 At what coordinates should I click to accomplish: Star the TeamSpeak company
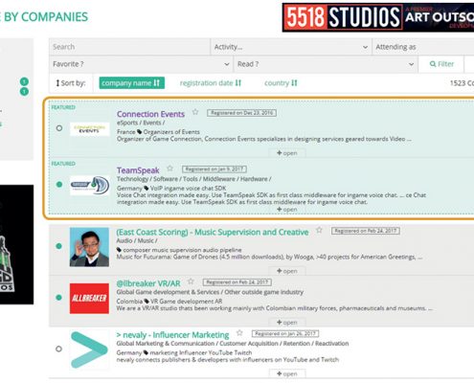pyautogui.click(x=169, y=169)
